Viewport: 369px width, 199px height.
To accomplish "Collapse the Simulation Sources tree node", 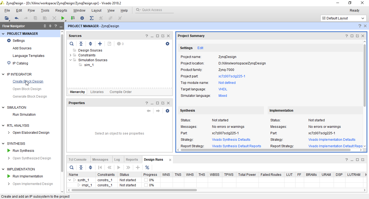I will (x=71, y=60).
